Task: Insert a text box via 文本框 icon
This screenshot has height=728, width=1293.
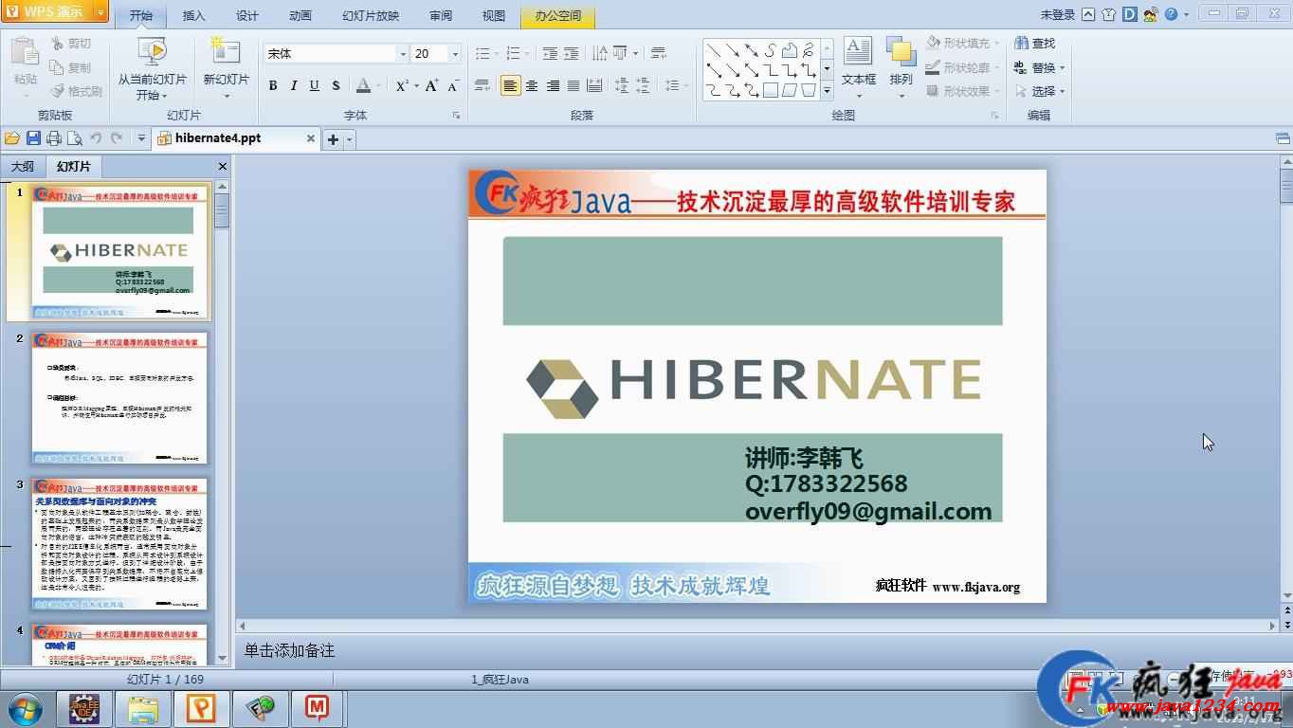Action: (x=858, y=51)
